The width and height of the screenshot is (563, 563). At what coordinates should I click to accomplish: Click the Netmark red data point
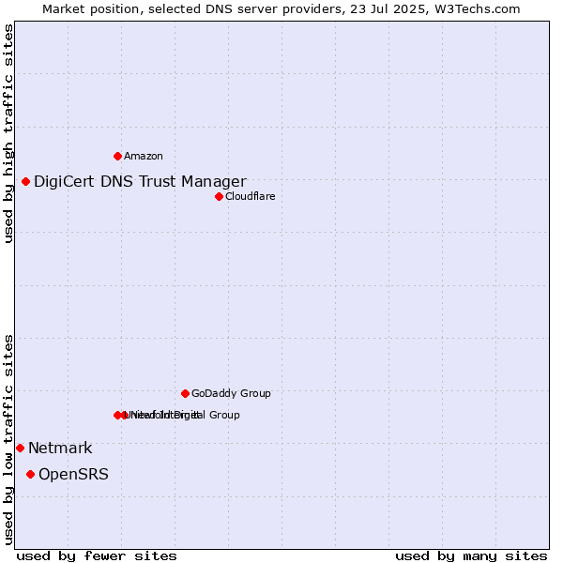pos(20,449)
